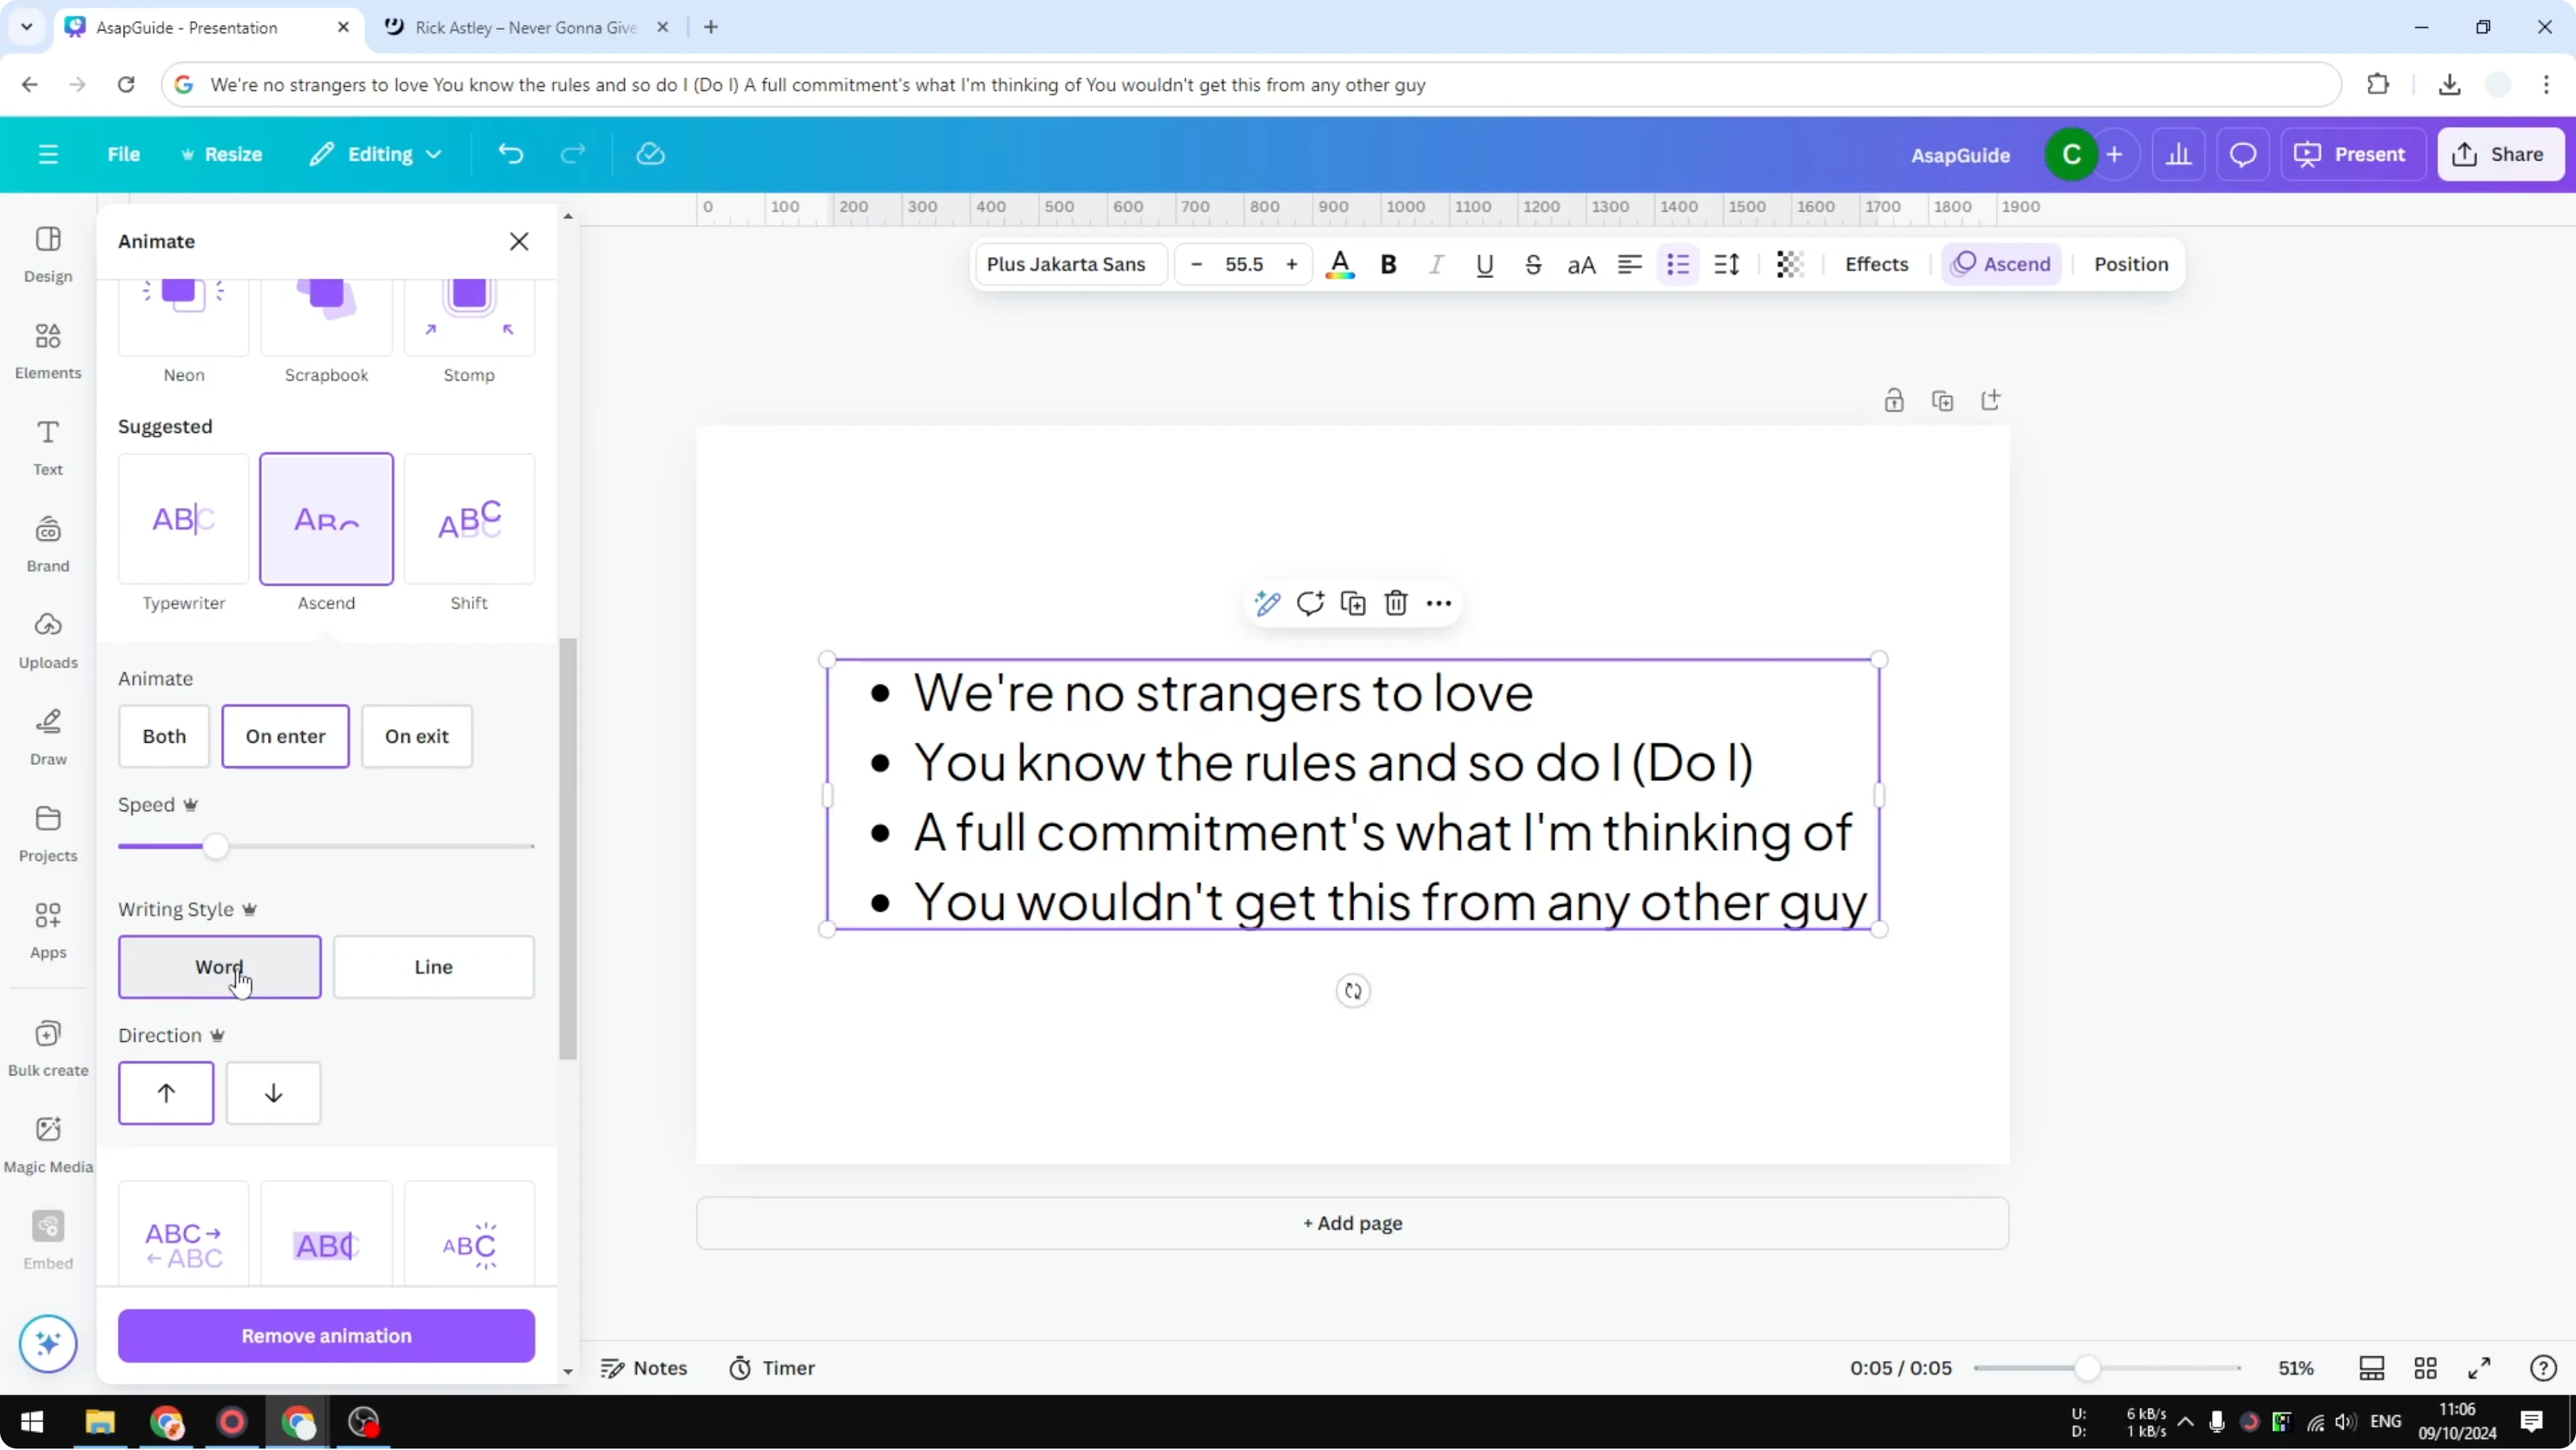
Task: Open the Draw sidebar tool
Action: pyautogui.click(x=48, y=737)
